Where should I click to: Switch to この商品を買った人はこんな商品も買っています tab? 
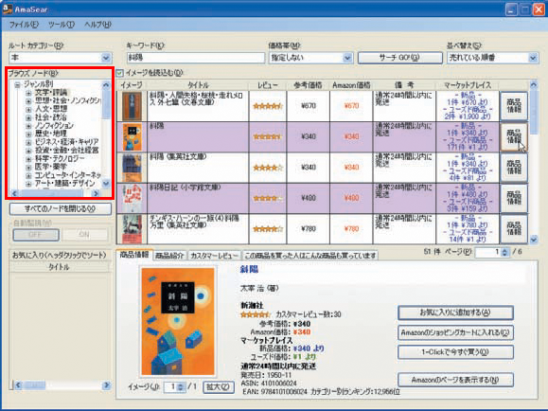coord(310,256)
